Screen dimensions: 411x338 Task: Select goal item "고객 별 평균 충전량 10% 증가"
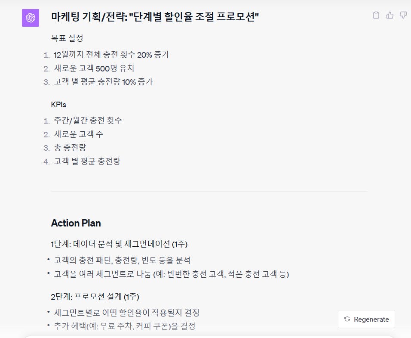click(x=103, y=82)
